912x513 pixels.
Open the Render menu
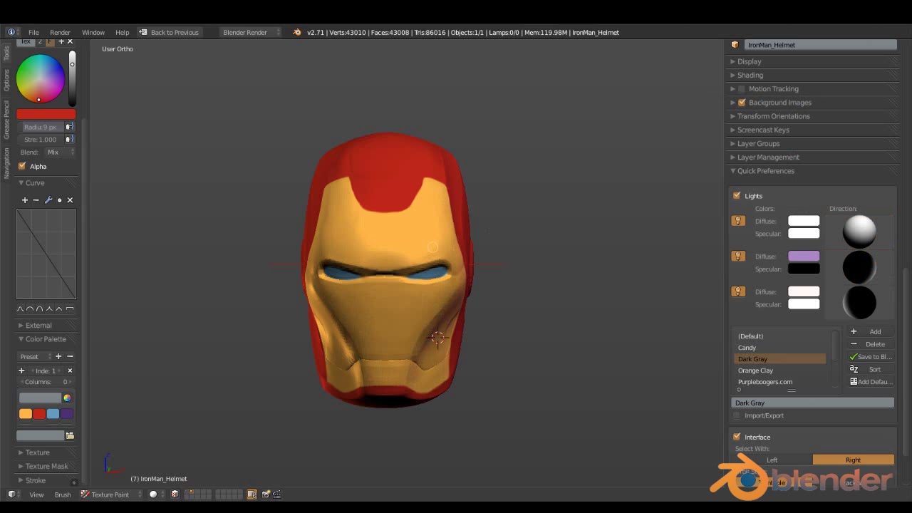(60, 32)
